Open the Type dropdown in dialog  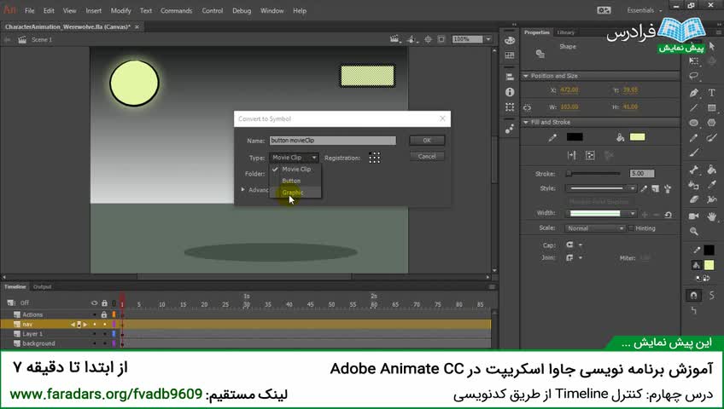[294, 158]
